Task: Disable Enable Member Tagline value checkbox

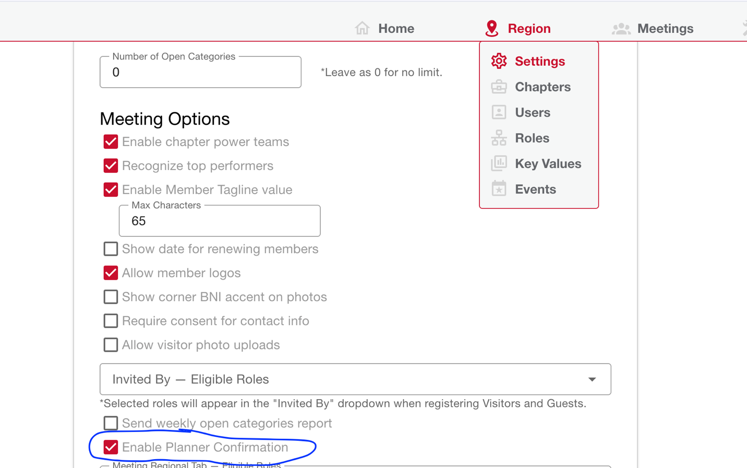Action: 111,190
